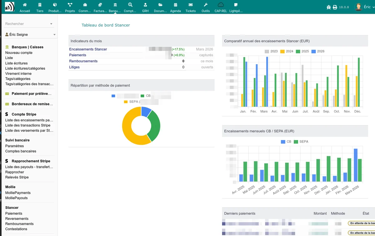Toggle the 2025 series in annual chart legend
This screenshot has height=236, width=375.
pyautogui.click(x=302, y=51)
